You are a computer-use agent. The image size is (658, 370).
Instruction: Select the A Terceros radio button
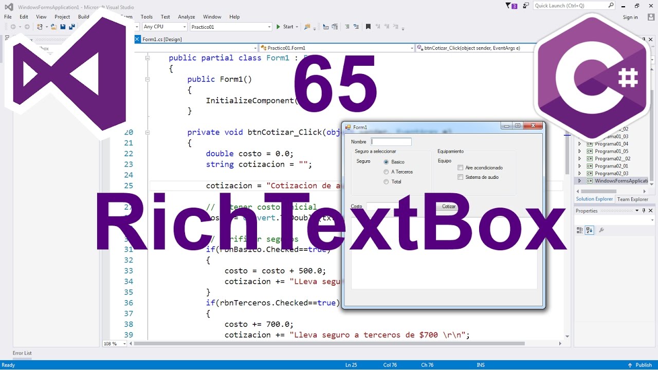click(386, 172)
